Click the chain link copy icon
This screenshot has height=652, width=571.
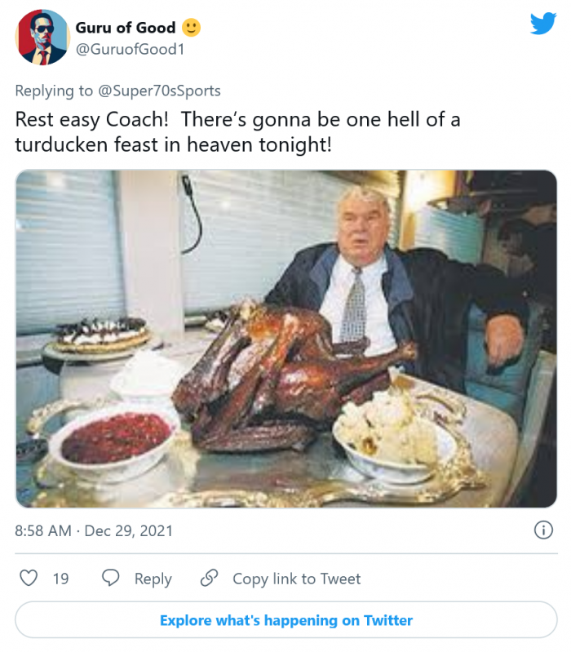click(210, 578)
